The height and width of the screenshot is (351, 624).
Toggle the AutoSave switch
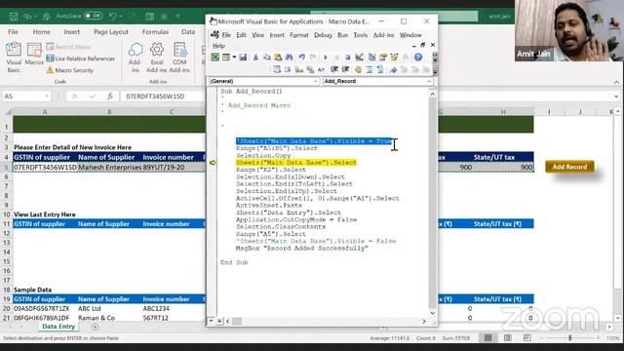click(94, 16)
